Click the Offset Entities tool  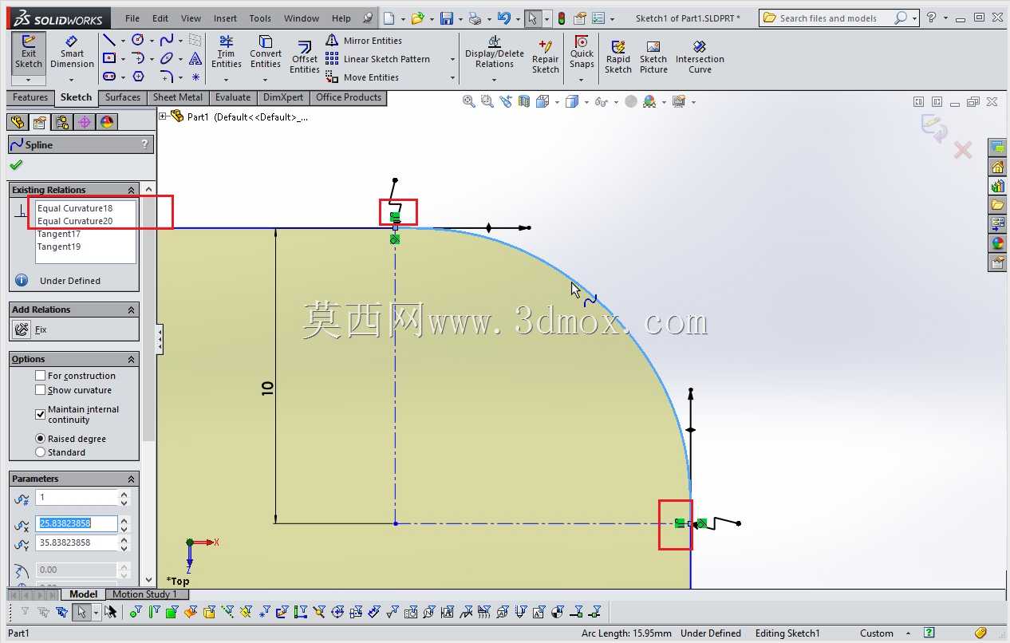(305, 57)
